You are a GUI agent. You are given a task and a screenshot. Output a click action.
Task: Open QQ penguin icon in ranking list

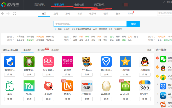tap(163, 68)
